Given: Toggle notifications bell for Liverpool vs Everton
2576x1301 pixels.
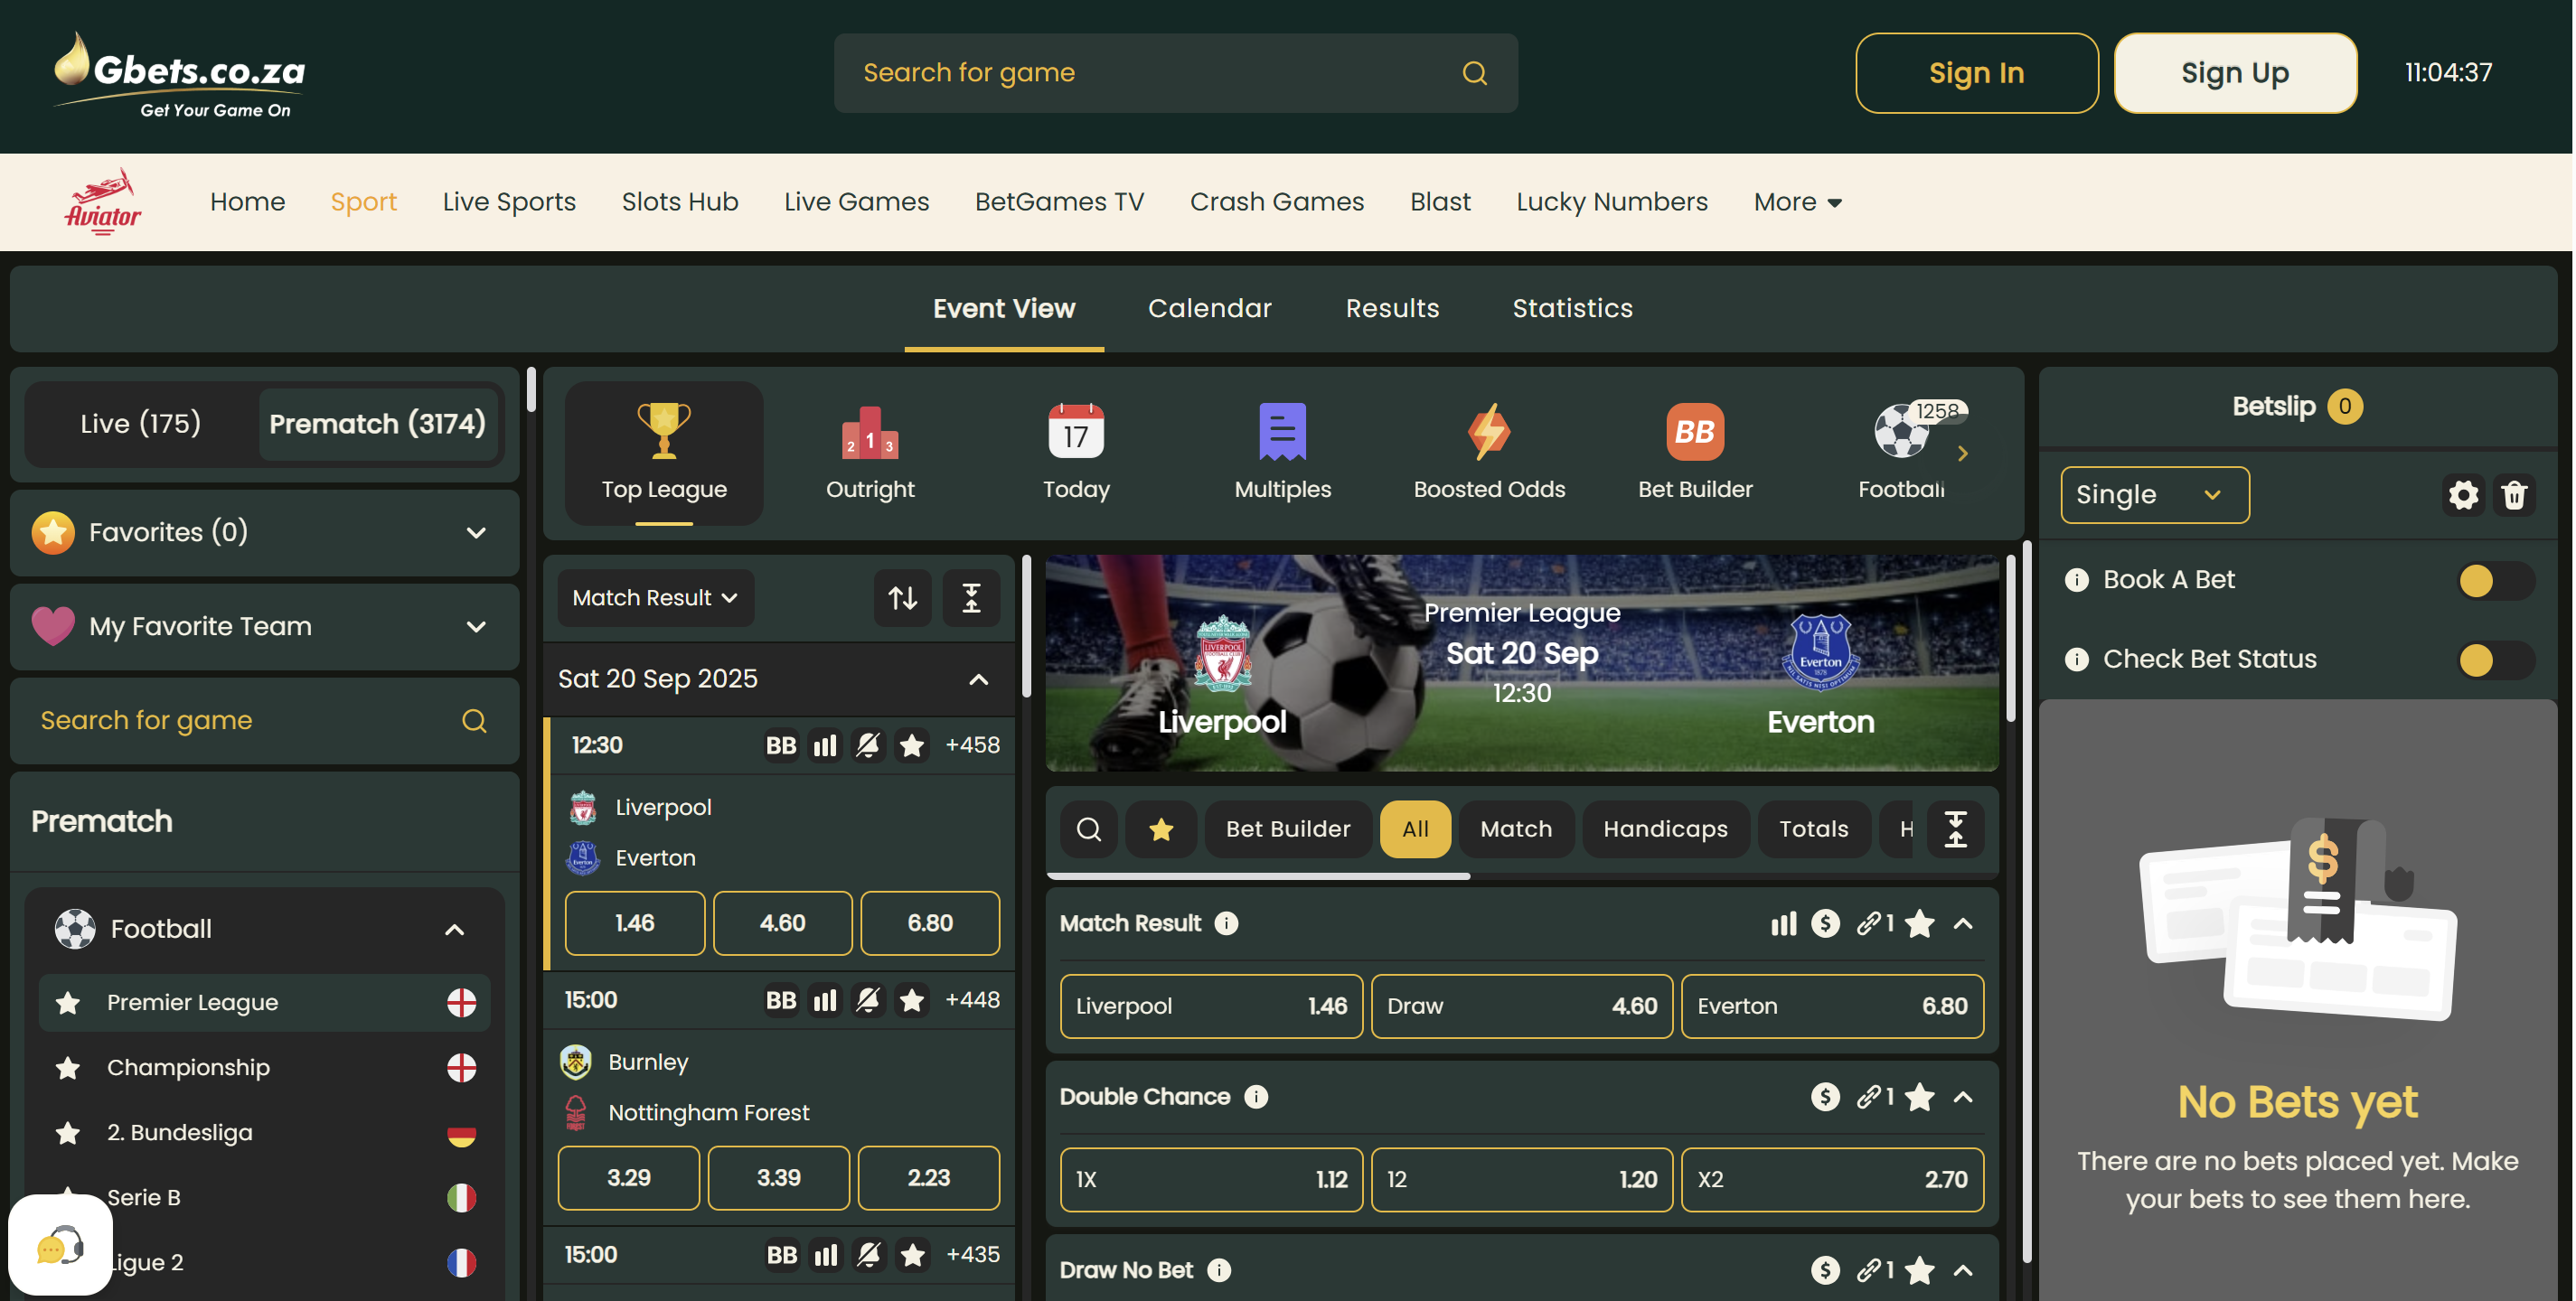Looking at the screenshot, I should (868, 745).
